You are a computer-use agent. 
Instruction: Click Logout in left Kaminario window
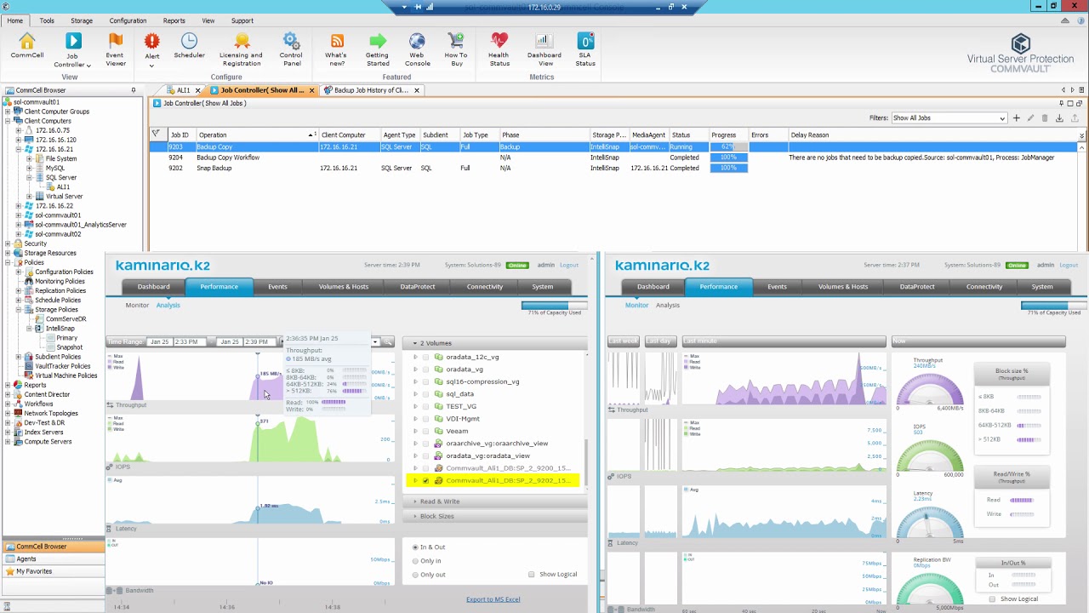pos(569,265)
